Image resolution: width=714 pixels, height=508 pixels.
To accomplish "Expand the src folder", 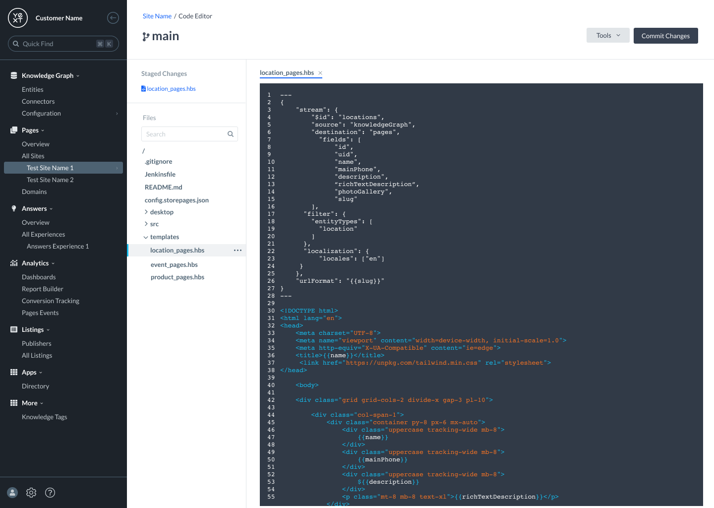I will [146, 224].
